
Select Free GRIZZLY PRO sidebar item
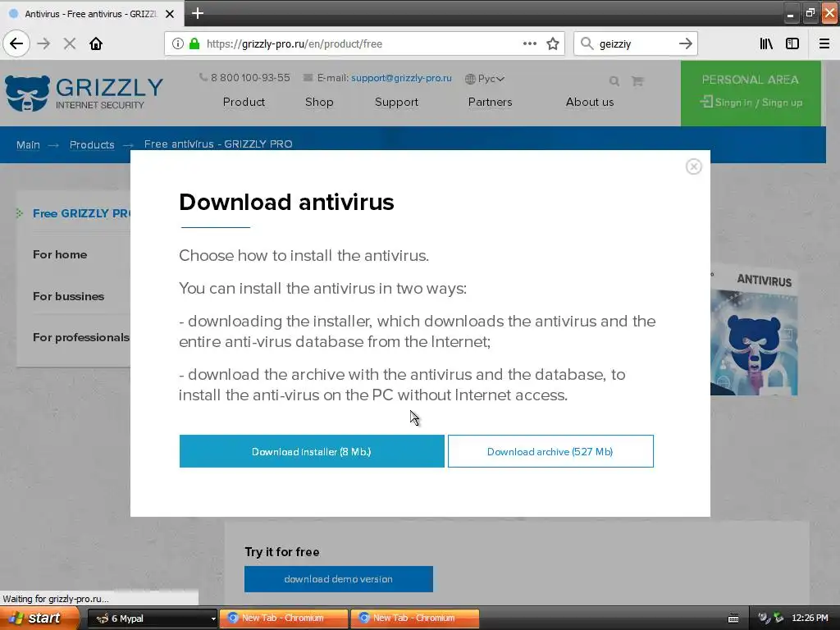click(80, 213)
